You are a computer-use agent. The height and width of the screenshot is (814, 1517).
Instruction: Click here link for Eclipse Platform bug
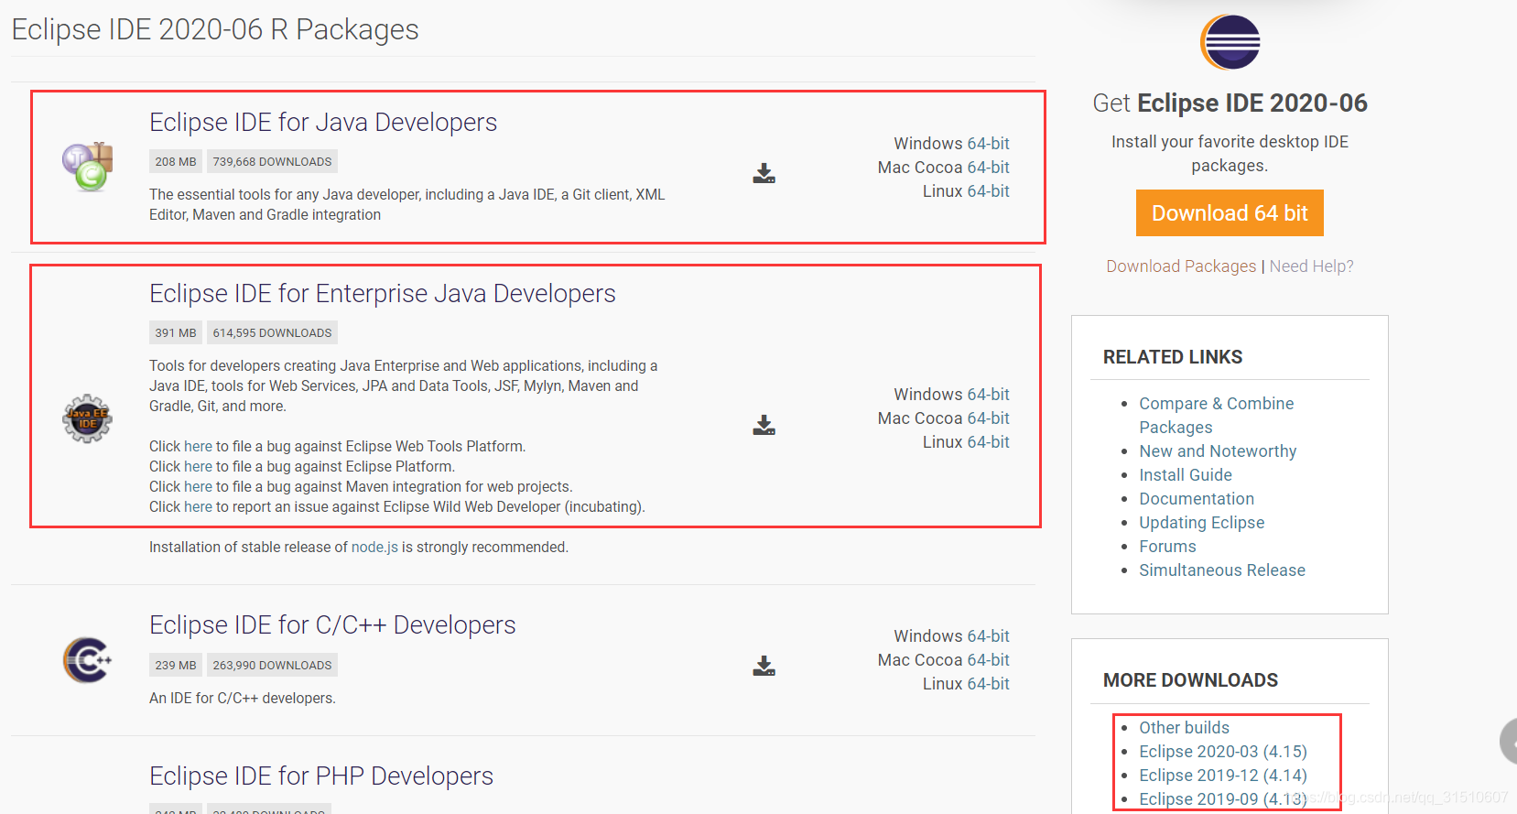(198, 466)
